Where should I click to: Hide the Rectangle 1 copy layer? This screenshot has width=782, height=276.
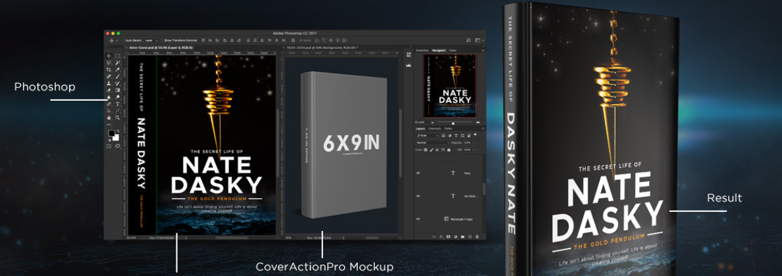coord(418,218)
